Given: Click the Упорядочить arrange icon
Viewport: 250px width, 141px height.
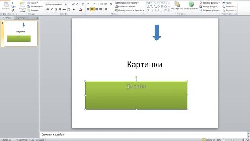Looking at the screenshot, I should [x=177, y=4].
